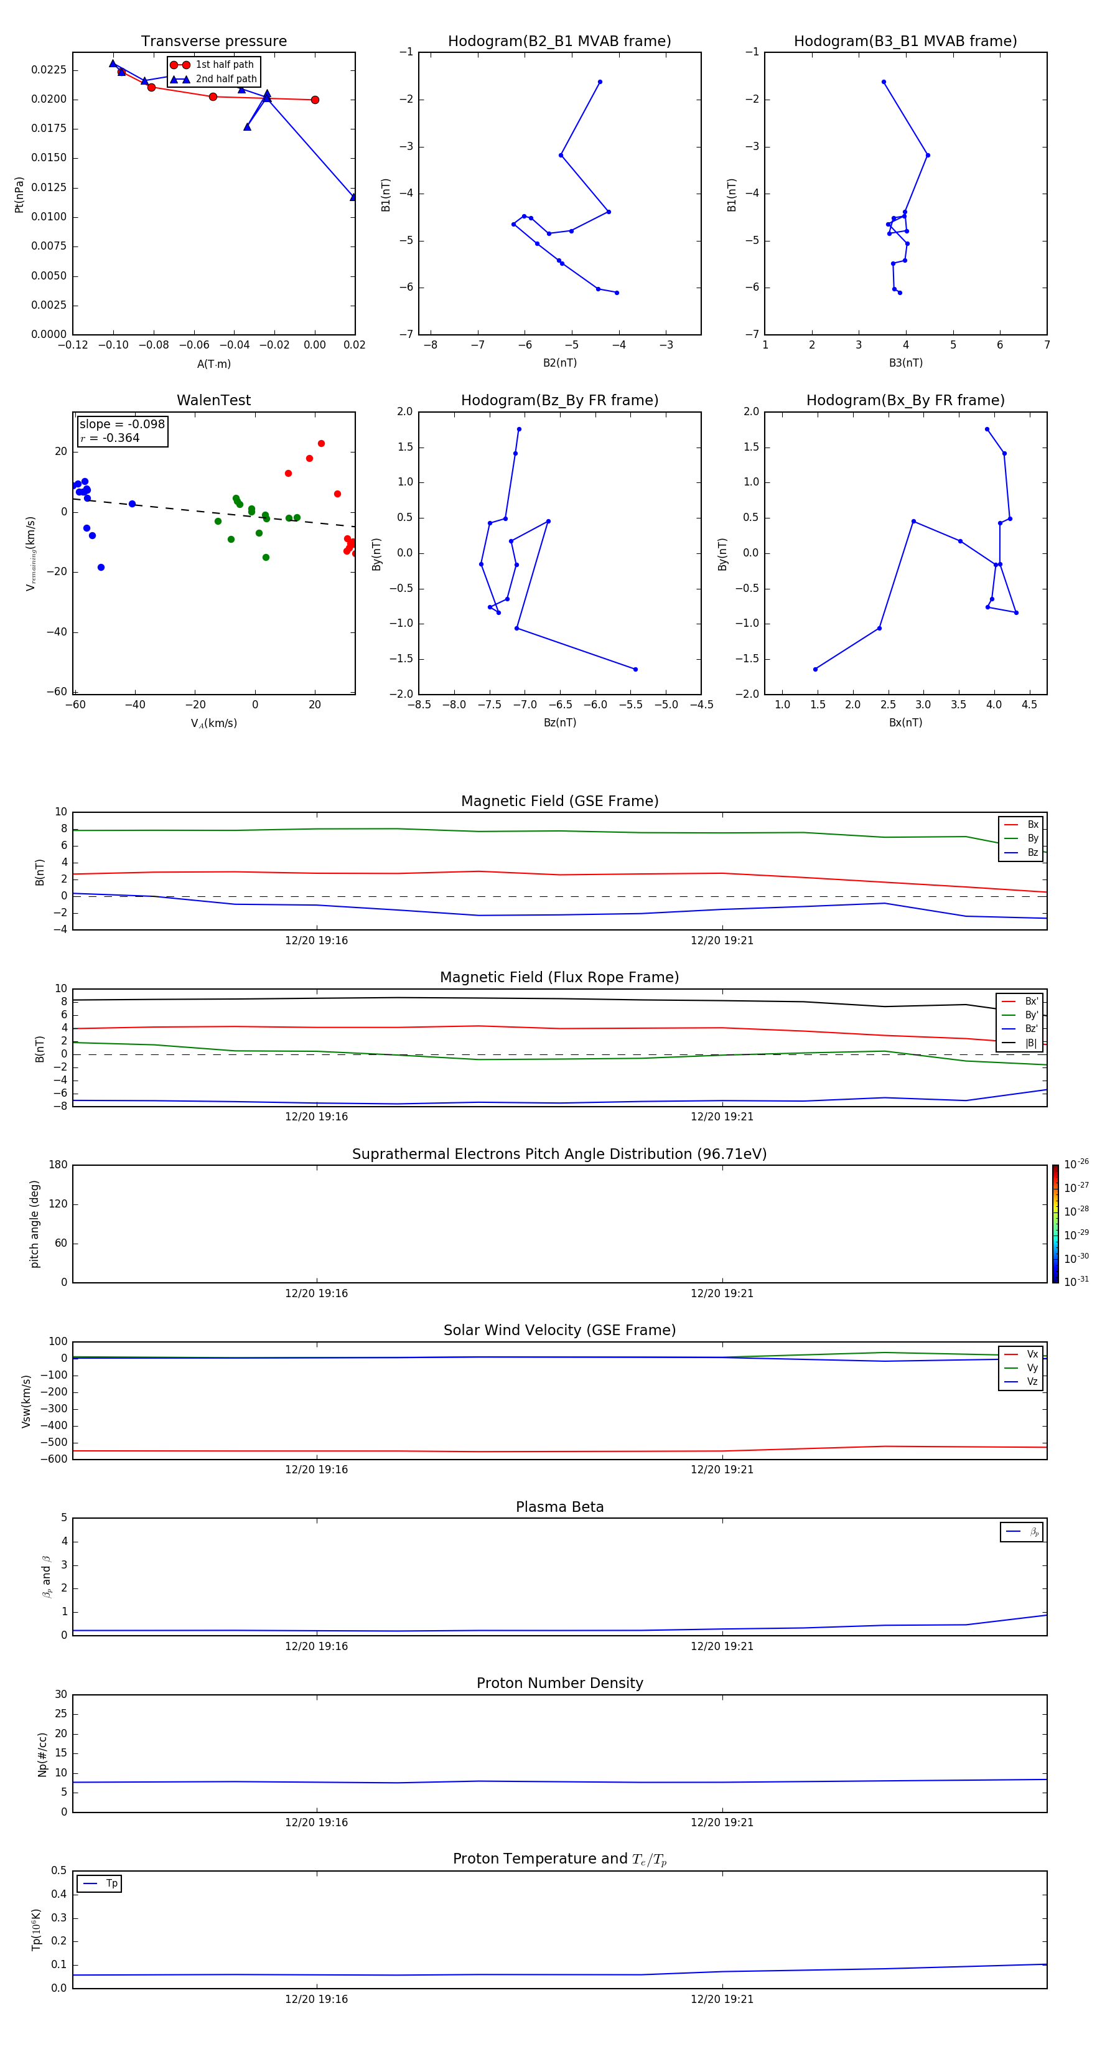Image resolution: width=1120 pixels, height=2054 pixels.
Task: Select the '1st half path' legend entry
Action: (x=213, y=65)
